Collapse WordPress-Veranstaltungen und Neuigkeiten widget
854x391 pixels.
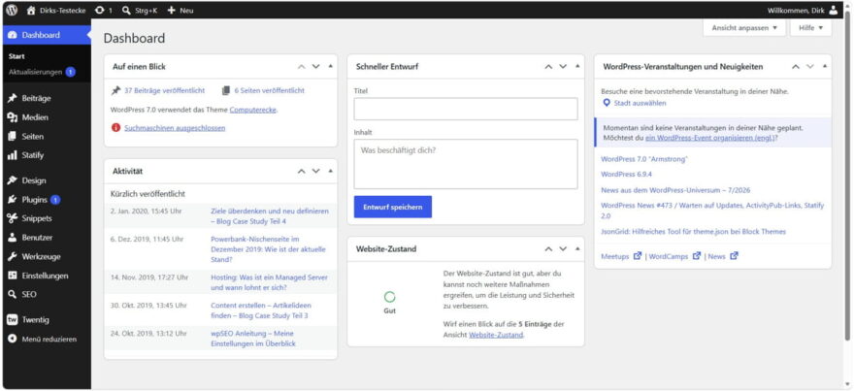(x=825, y=66)
